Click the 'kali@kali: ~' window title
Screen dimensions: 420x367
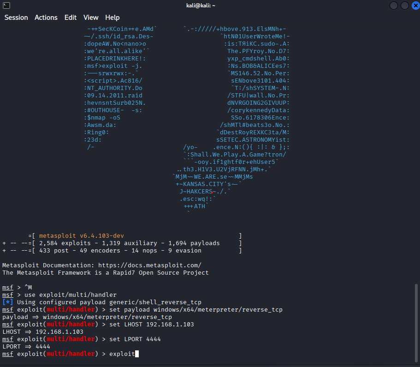pyautogui.click(x=201, y=6)
